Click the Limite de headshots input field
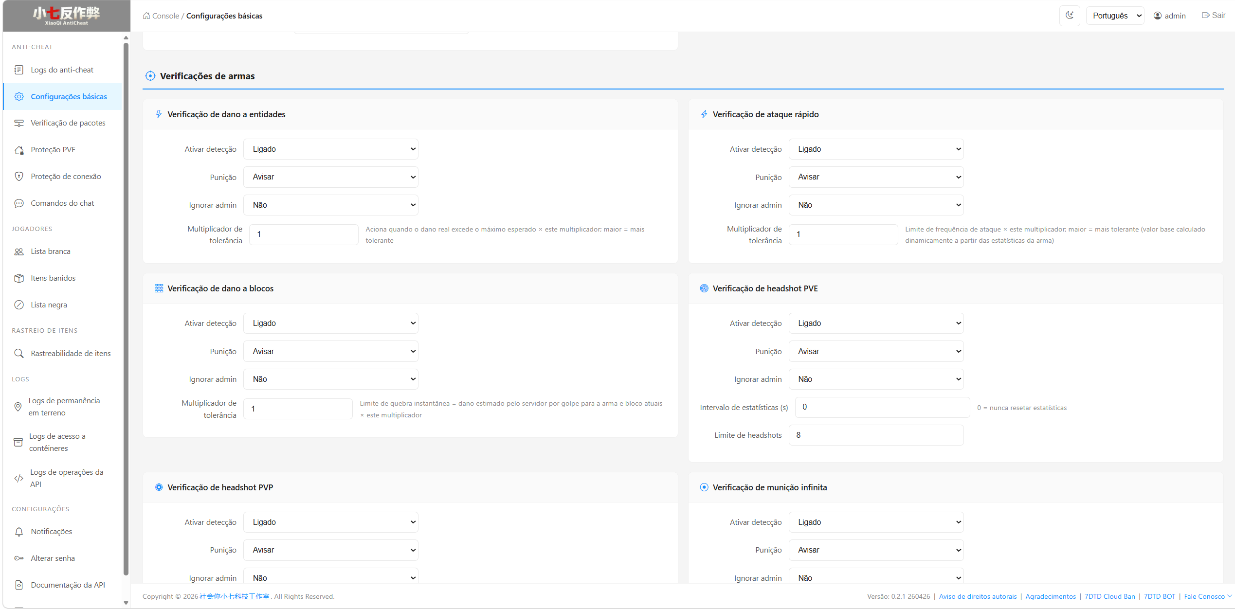The height and width of the screenshot is (609, 1235). pos(875,435)
